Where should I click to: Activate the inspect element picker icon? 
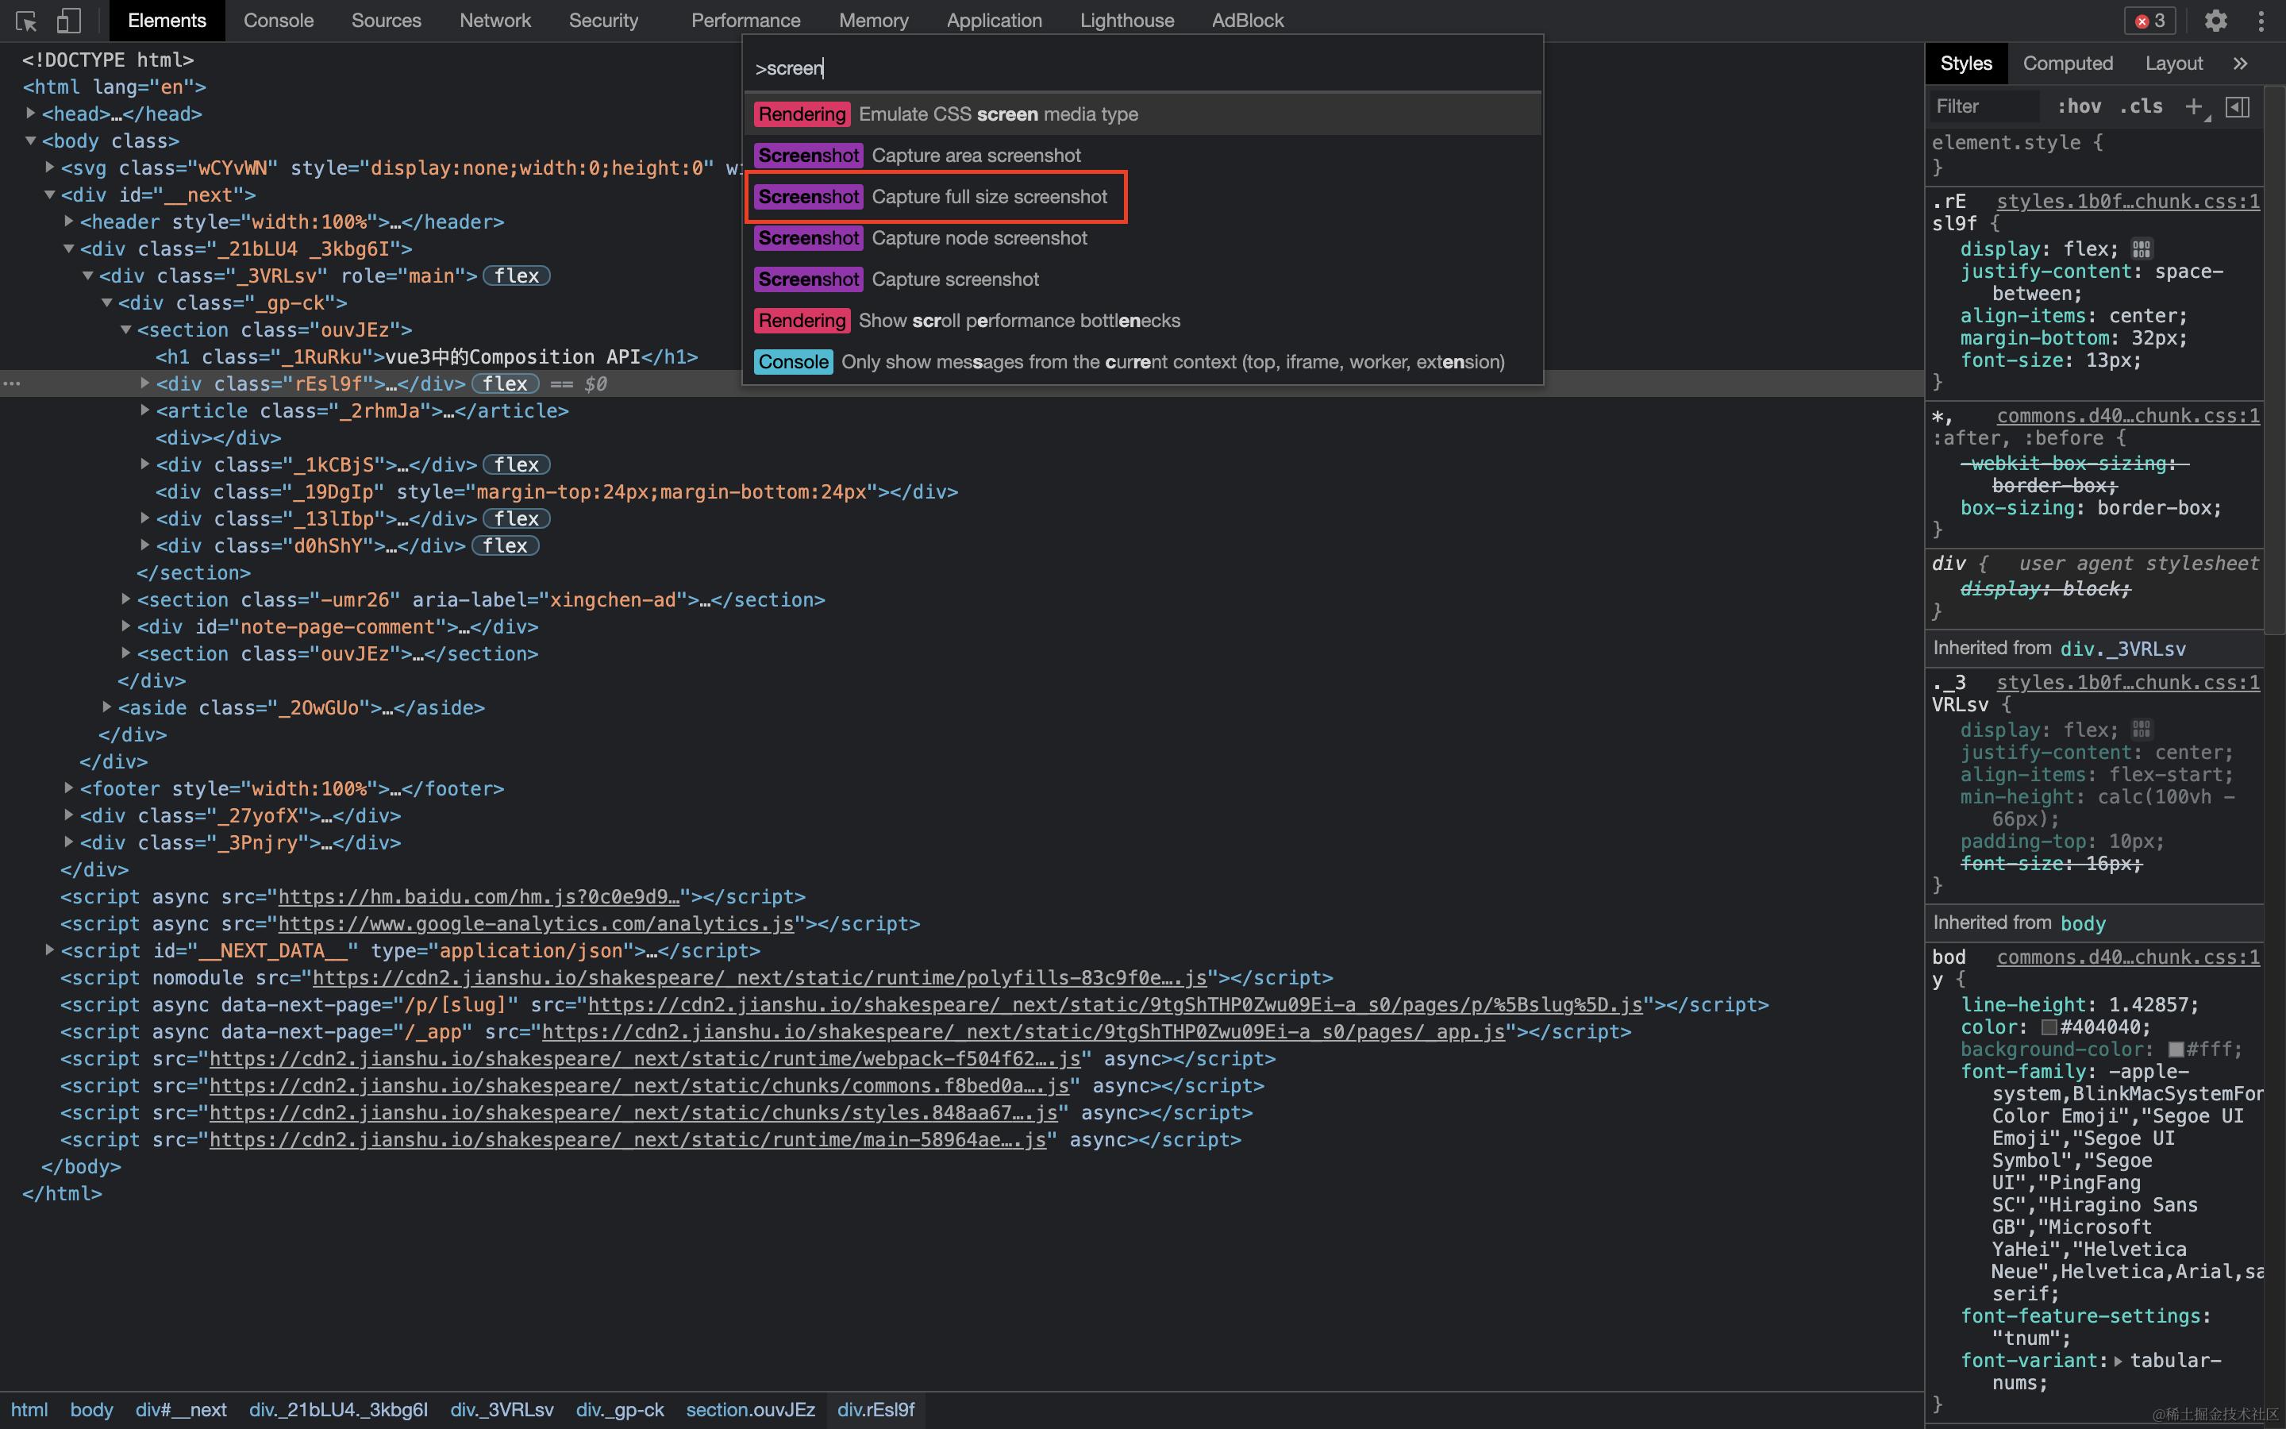(25, 20)
